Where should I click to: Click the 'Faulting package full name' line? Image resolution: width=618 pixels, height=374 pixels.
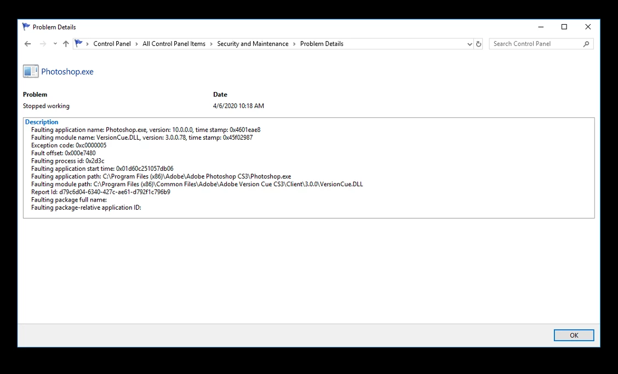point(69,200)
